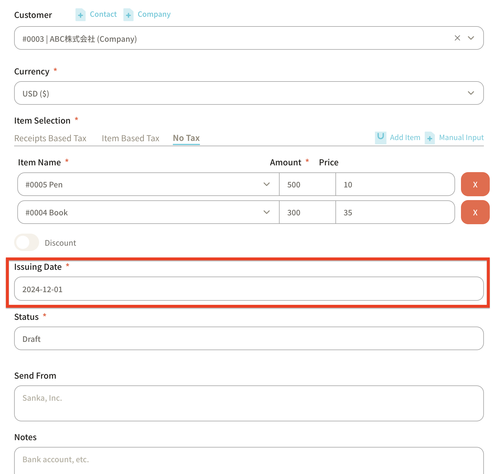Click the Send From text area
Viewport: 503px width, 474px height.
249,403
